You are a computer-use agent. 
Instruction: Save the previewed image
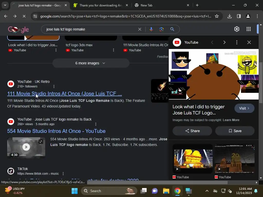235,131
